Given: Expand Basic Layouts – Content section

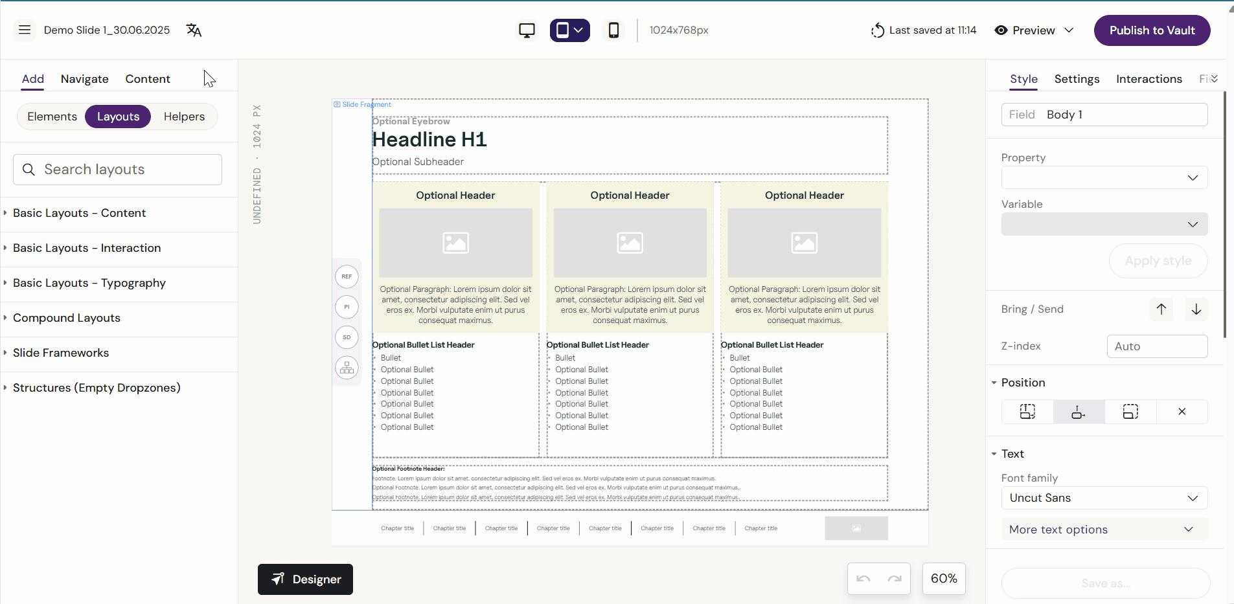Looking at the screenshot, I should point(79,213).
